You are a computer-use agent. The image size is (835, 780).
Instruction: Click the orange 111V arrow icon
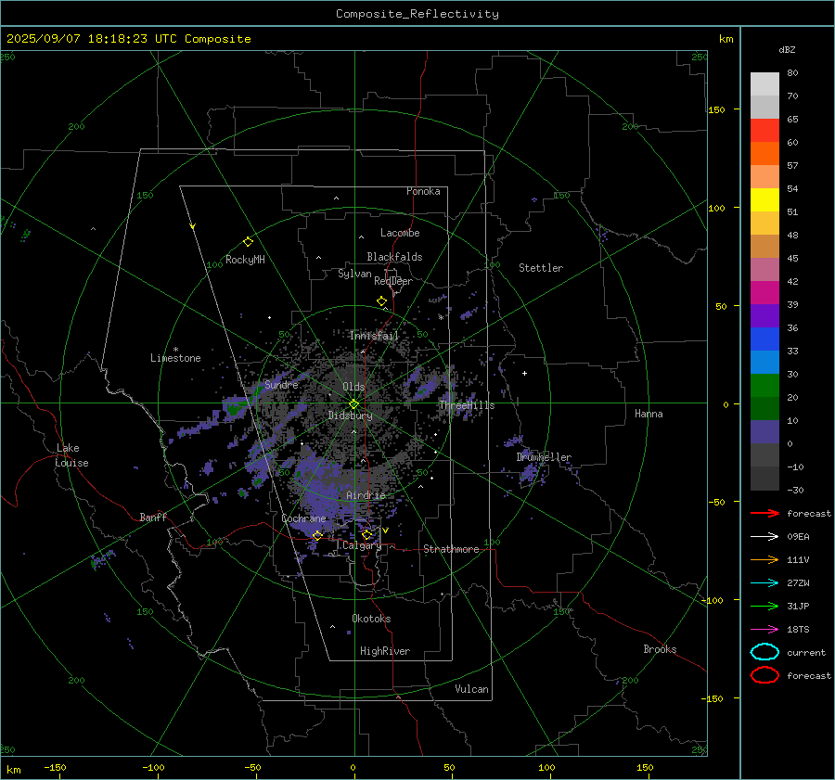point(764,559)
